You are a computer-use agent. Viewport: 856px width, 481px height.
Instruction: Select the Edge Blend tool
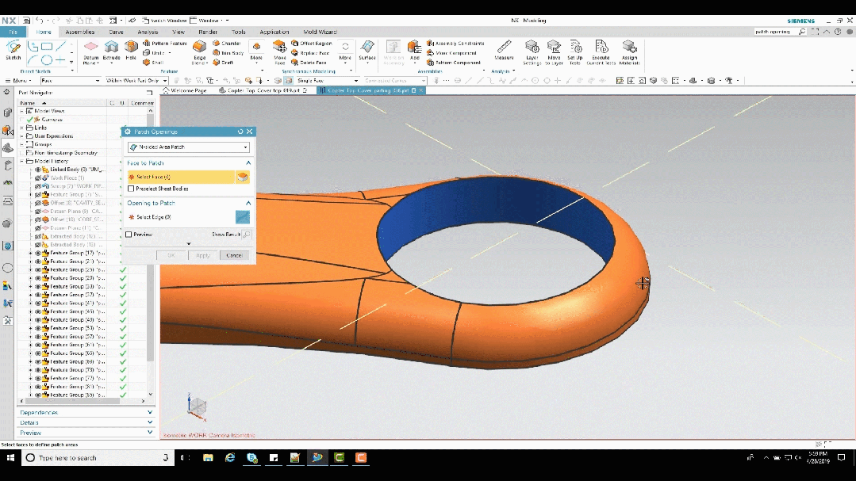[200, 52]
